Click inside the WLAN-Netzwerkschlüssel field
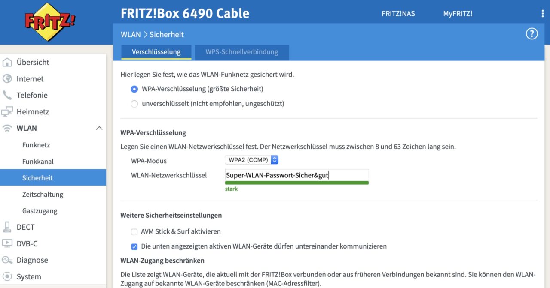This screenshot has width=550, height=288. coord(296,175)
